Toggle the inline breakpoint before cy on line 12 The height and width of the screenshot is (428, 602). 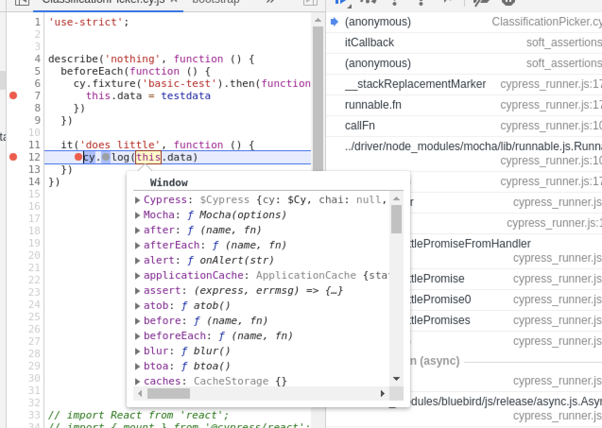coord(78,157)
